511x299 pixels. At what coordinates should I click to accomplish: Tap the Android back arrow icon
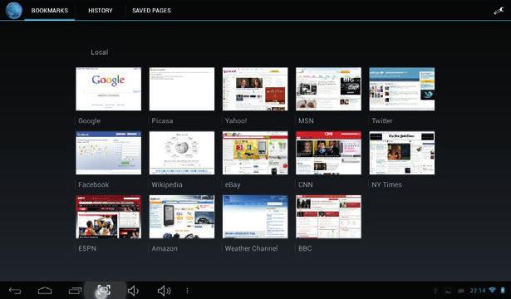coord(15,291)
